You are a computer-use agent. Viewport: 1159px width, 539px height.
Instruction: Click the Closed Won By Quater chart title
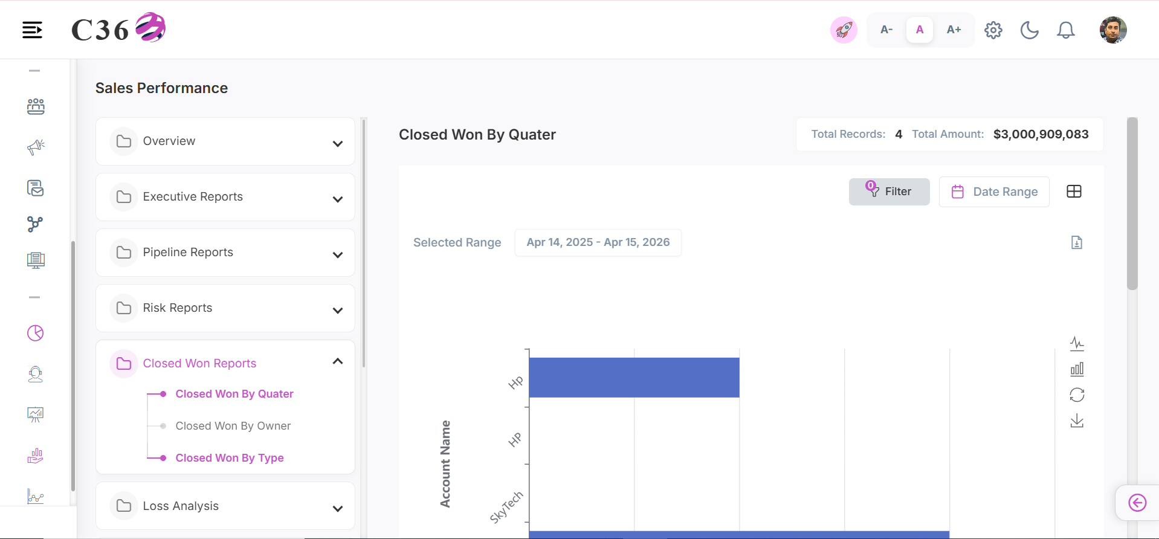pyautogui.click(x=477, y=135)
